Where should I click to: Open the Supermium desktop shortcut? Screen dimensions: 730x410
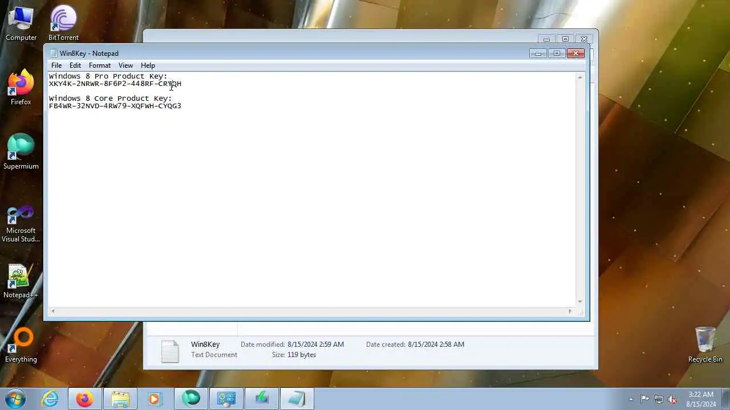point(21,152)
